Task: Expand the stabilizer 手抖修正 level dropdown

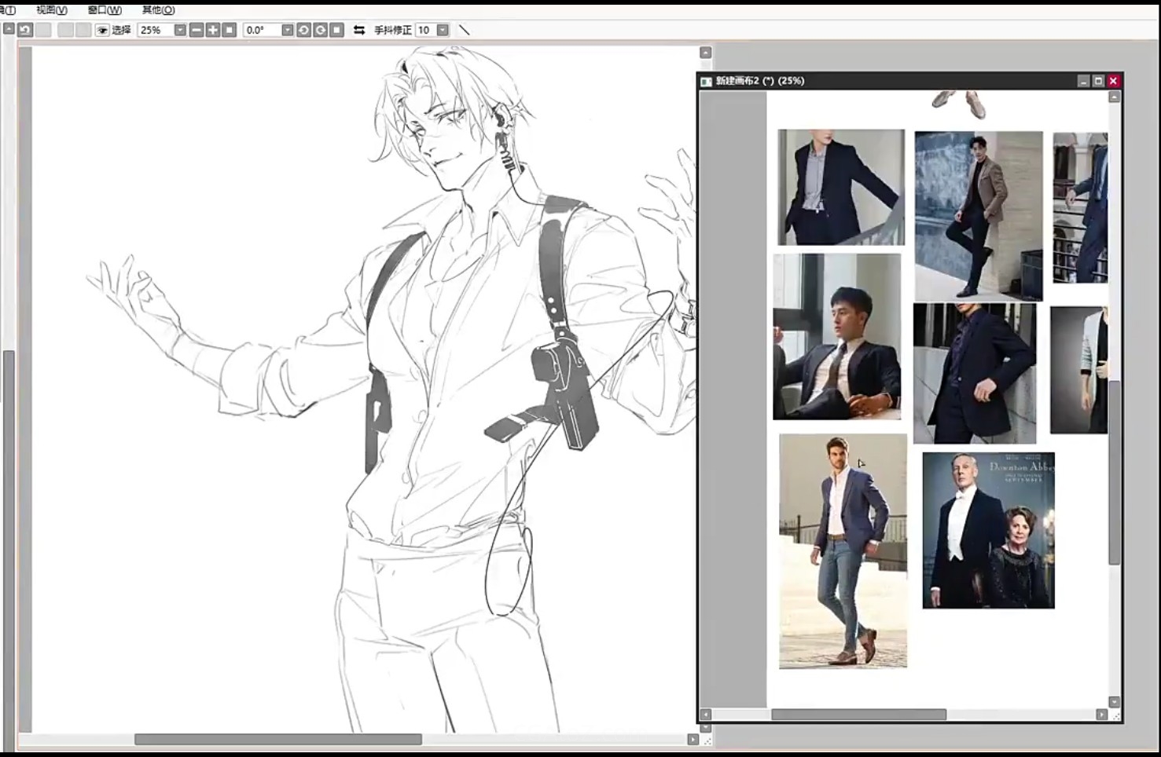Action: coord(443,30)
